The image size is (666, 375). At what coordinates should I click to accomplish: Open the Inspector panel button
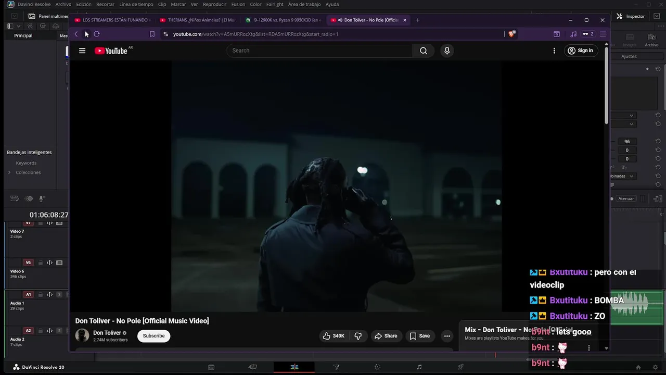[x=631, y=16]
